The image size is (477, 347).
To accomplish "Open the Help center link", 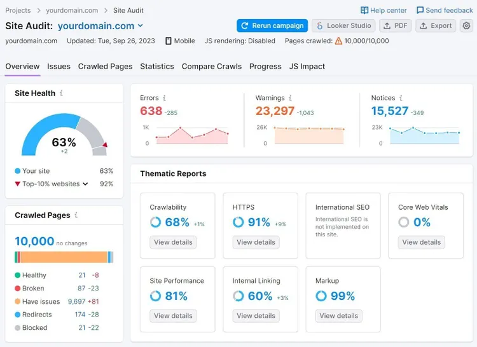I will 384,10.
